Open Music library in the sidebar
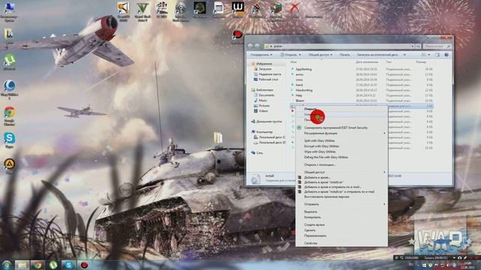 point(262,100)
